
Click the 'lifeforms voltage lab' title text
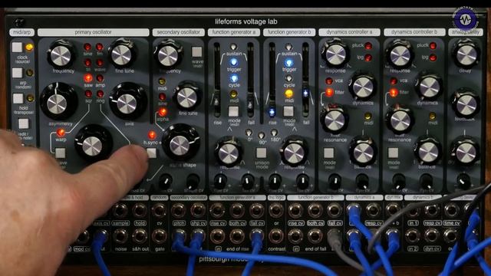pos(245,21)
